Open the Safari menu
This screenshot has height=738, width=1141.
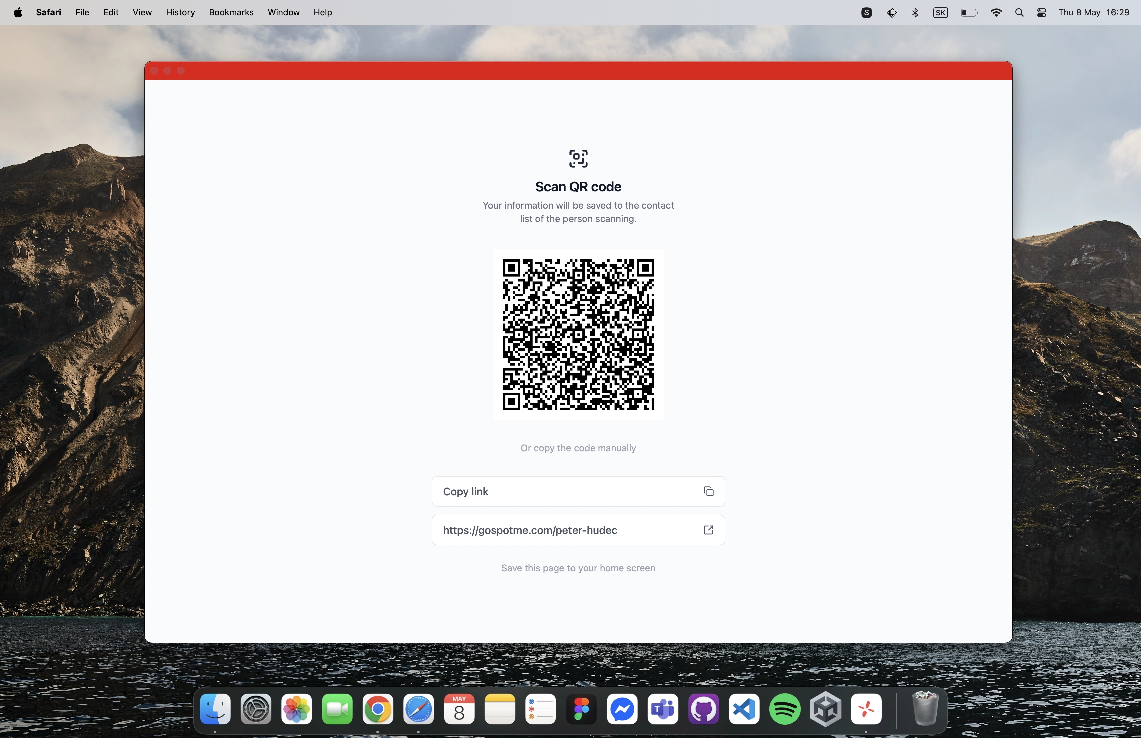(x=48, y=12)
